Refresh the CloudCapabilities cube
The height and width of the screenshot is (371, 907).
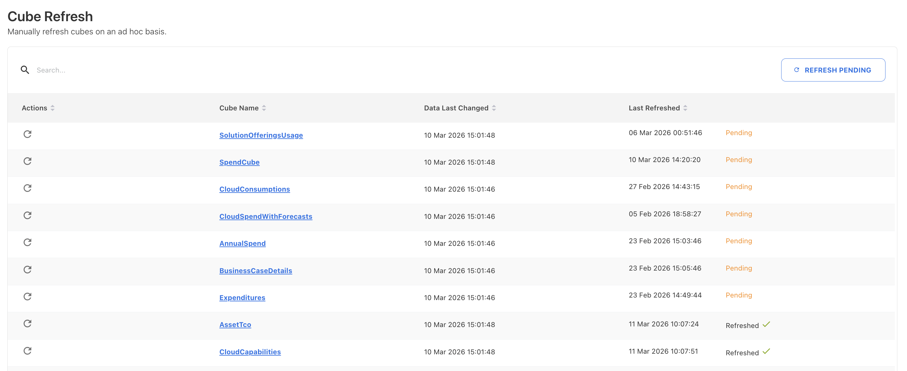click(28, 350)
